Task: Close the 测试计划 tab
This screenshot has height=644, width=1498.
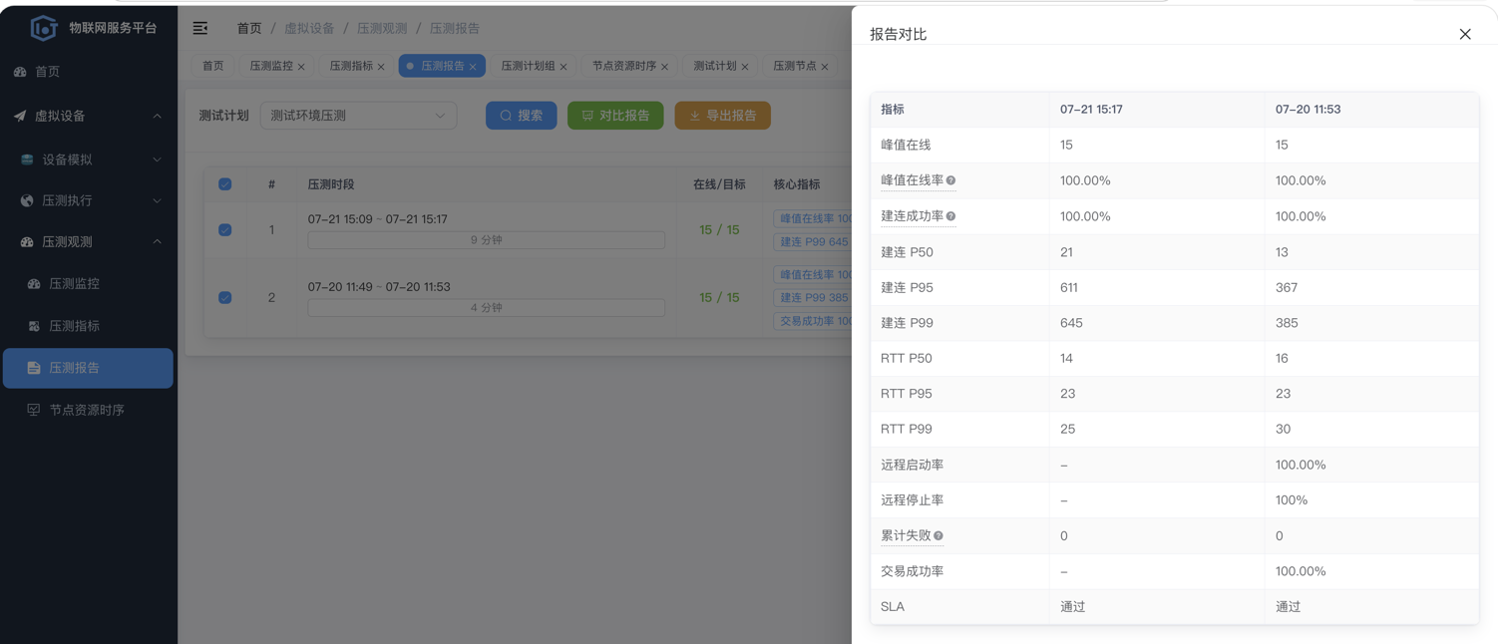Action: [745, 67]
